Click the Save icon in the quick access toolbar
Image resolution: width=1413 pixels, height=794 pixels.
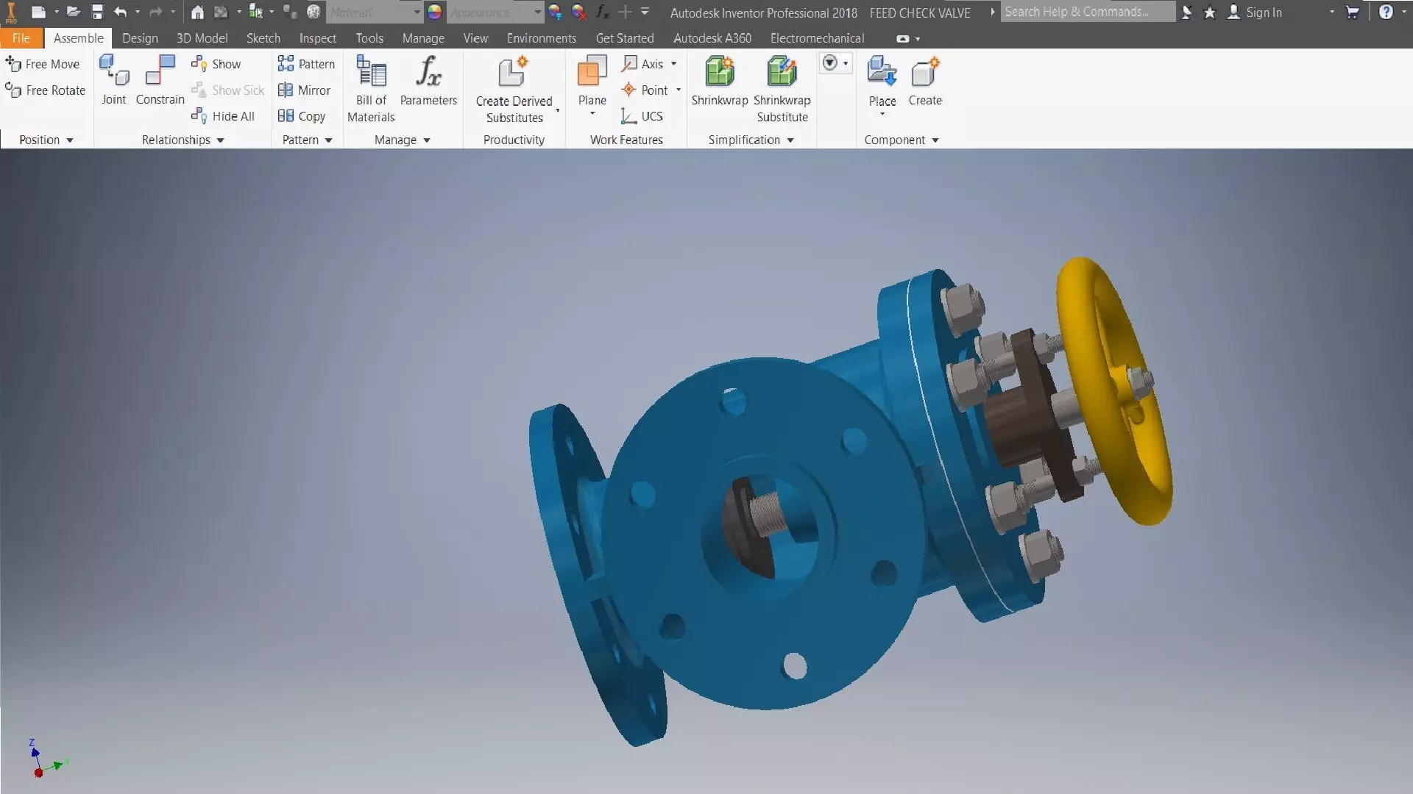pos(97,12)
